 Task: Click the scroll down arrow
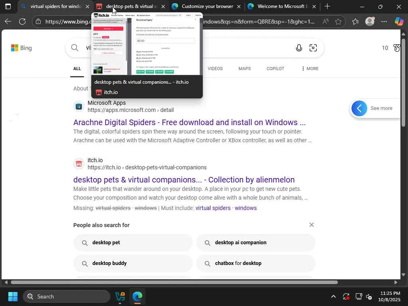(403, 275)
